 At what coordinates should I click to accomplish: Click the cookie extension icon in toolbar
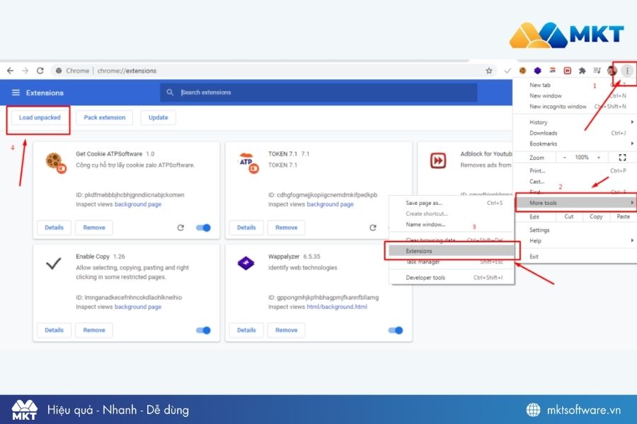522,71
